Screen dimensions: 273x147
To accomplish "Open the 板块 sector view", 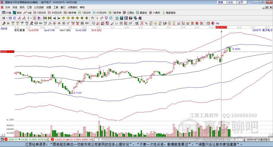I will click(17, 13).
